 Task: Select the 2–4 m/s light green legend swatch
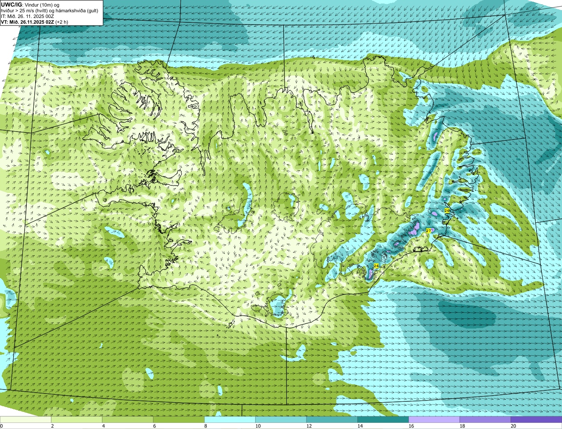coord(77,419)
